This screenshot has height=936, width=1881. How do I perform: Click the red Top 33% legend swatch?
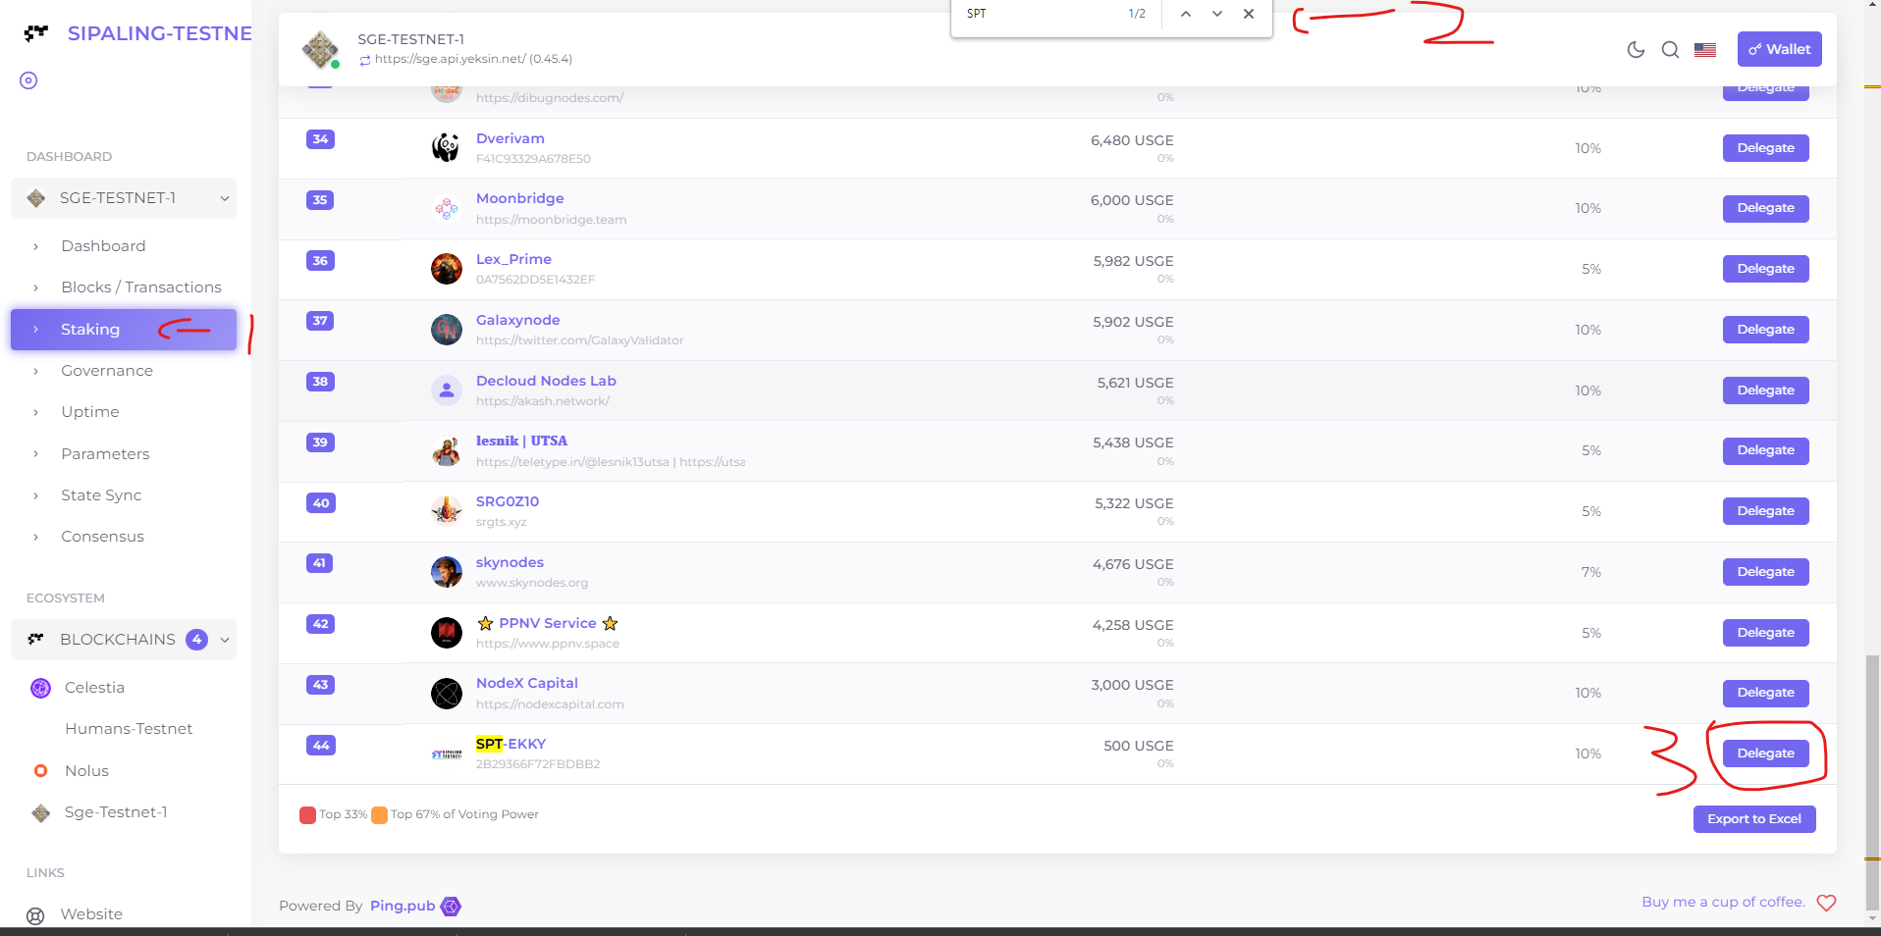point(307,814)
